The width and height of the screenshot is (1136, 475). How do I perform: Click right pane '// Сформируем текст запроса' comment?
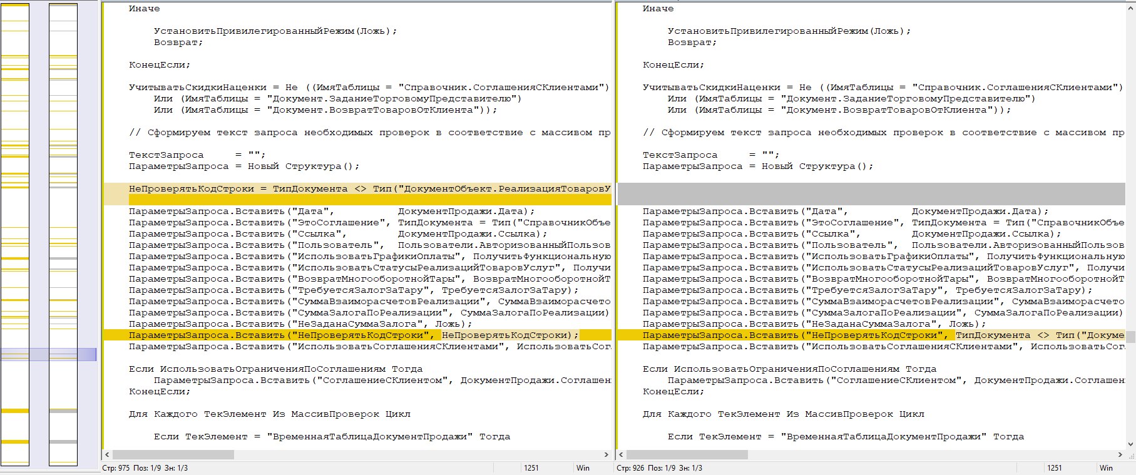coord(883,133)
